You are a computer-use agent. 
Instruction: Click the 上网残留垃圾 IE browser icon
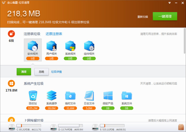click(11, 119)
